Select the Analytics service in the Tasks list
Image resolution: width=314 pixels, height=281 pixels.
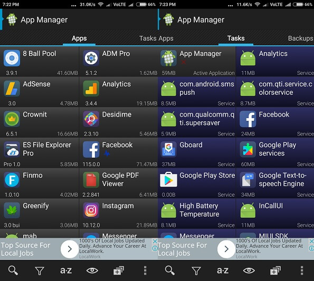click(275, 61)
